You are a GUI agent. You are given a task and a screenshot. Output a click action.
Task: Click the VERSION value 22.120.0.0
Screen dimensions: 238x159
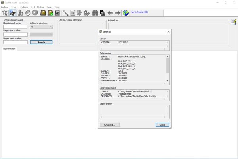123,42
